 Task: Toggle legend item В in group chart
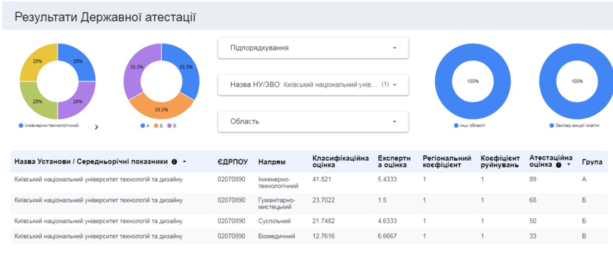click(172, 126)
